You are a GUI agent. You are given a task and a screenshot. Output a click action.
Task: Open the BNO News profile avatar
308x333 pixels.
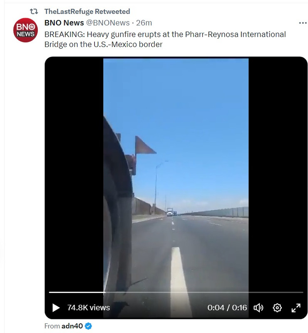pyautogui.click(x=25, y=30)
